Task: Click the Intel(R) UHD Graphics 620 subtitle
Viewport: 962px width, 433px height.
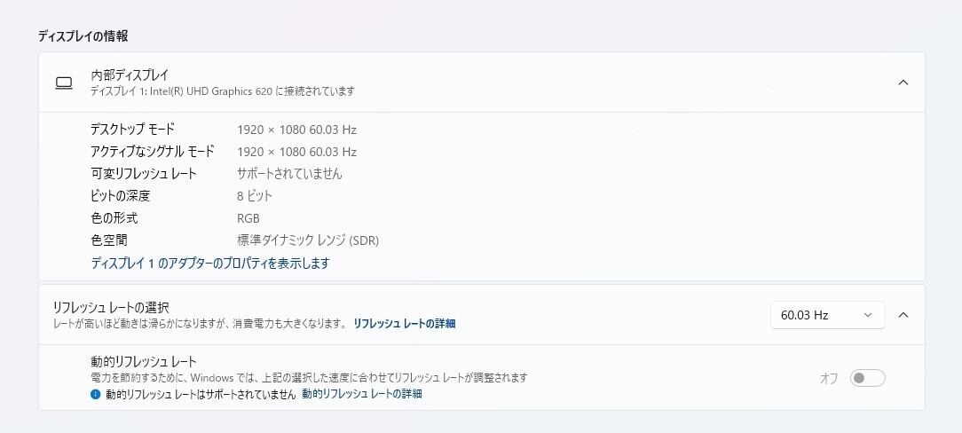Action: 222,91
